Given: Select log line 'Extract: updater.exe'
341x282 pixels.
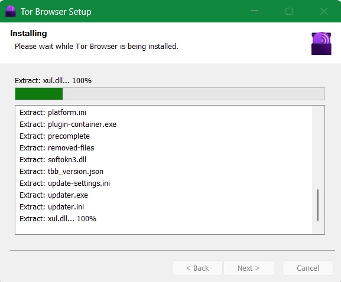Looking at the screenshot, I should [54, 195].
